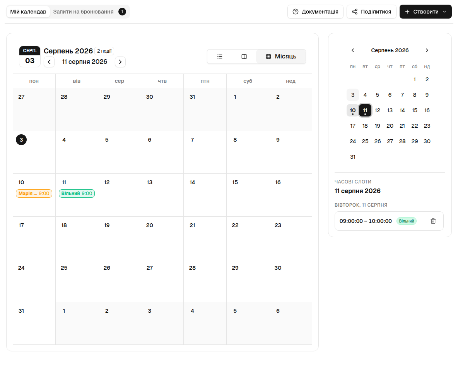Image resolution: width=458 pixels, height=387 pixels.
Task: Select day 15 in the main month grid
Action: [x=235, y=182]
